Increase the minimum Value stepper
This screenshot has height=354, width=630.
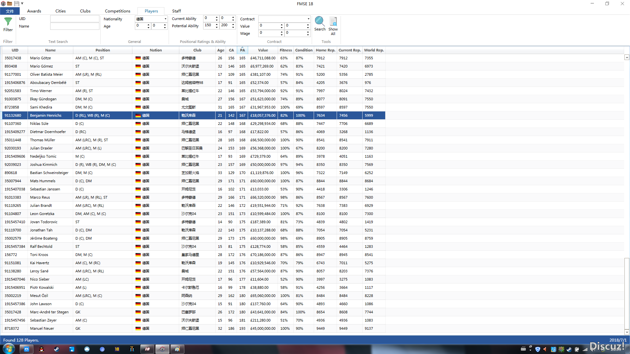pyautogui.click(x=282, y=24)
